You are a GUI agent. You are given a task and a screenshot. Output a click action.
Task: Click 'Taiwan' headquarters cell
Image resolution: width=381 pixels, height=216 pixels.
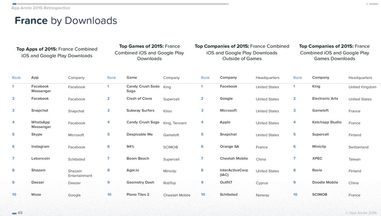point(355,159)
